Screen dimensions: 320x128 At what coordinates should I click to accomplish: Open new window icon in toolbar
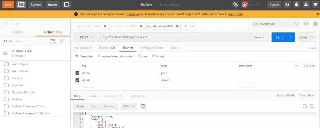click(x=67, y=4)
